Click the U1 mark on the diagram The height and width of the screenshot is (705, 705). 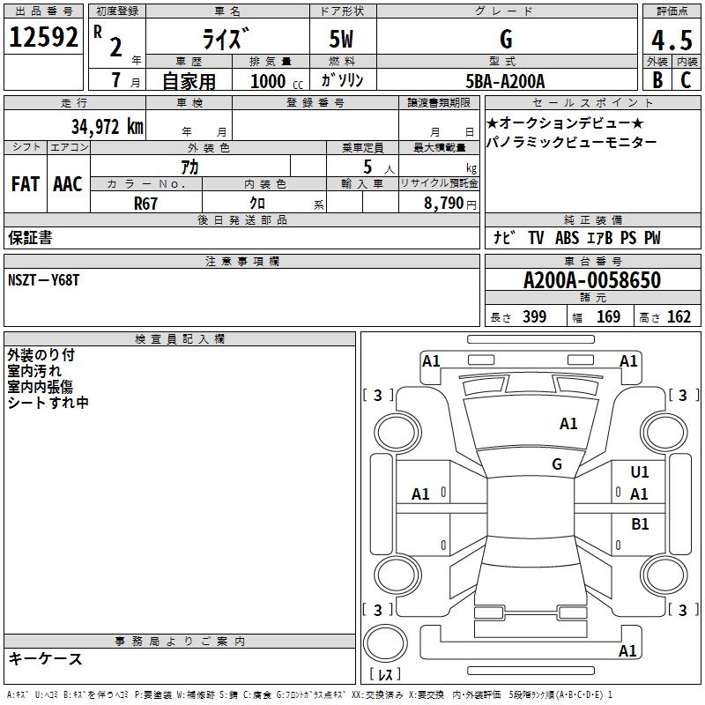pyautogui.click(x=640, y=471)
